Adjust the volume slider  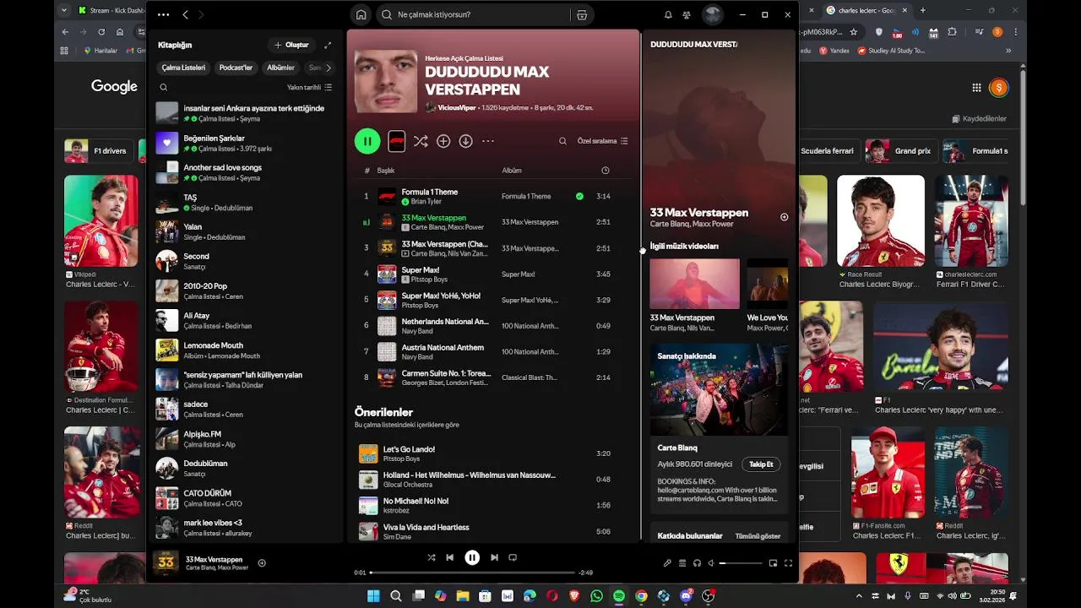[741, 563]
